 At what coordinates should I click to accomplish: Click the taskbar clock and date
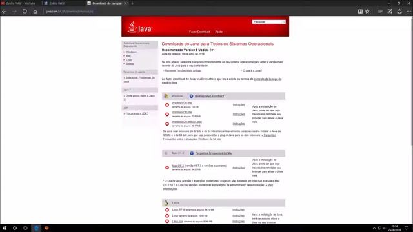[x=394, y=228]
